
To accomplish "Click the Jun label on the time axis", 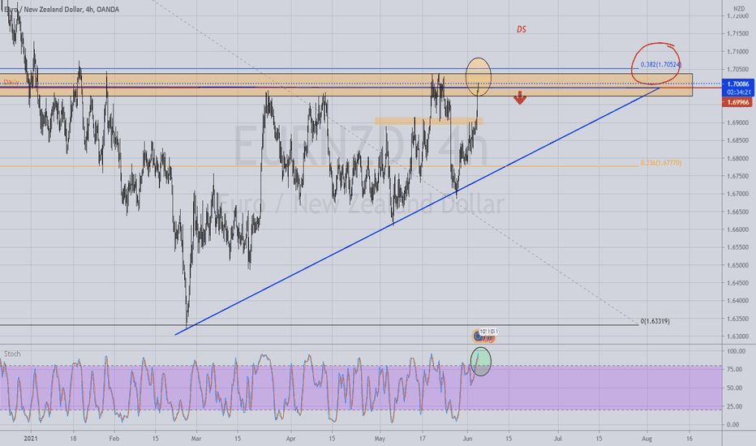I will 467,438.
